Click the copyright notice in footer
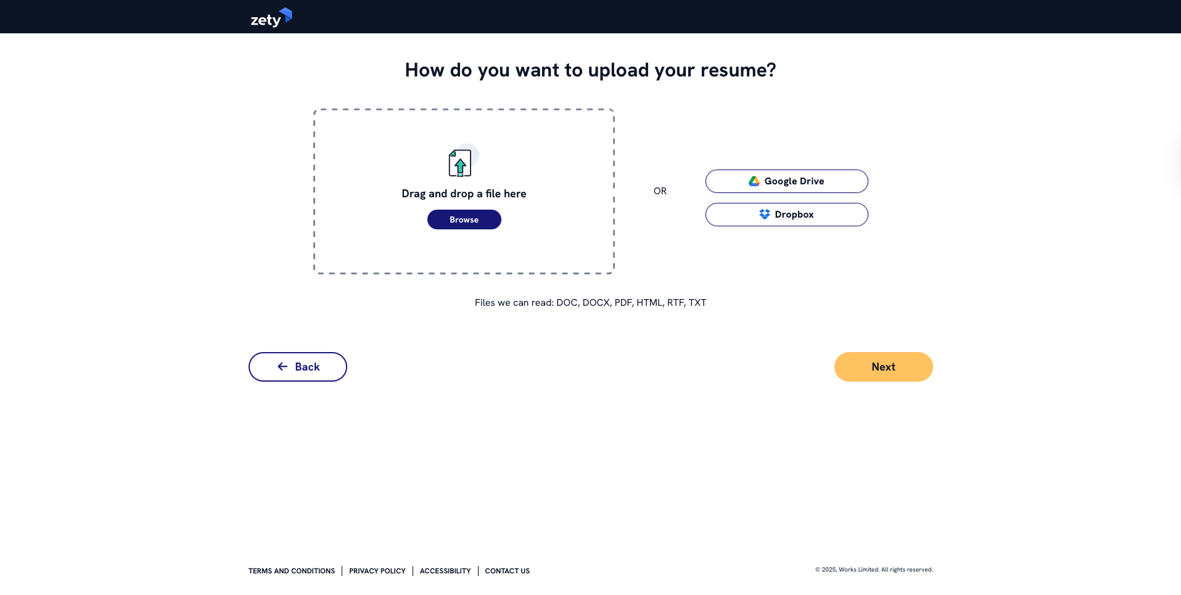 click(x=874, y=570)
